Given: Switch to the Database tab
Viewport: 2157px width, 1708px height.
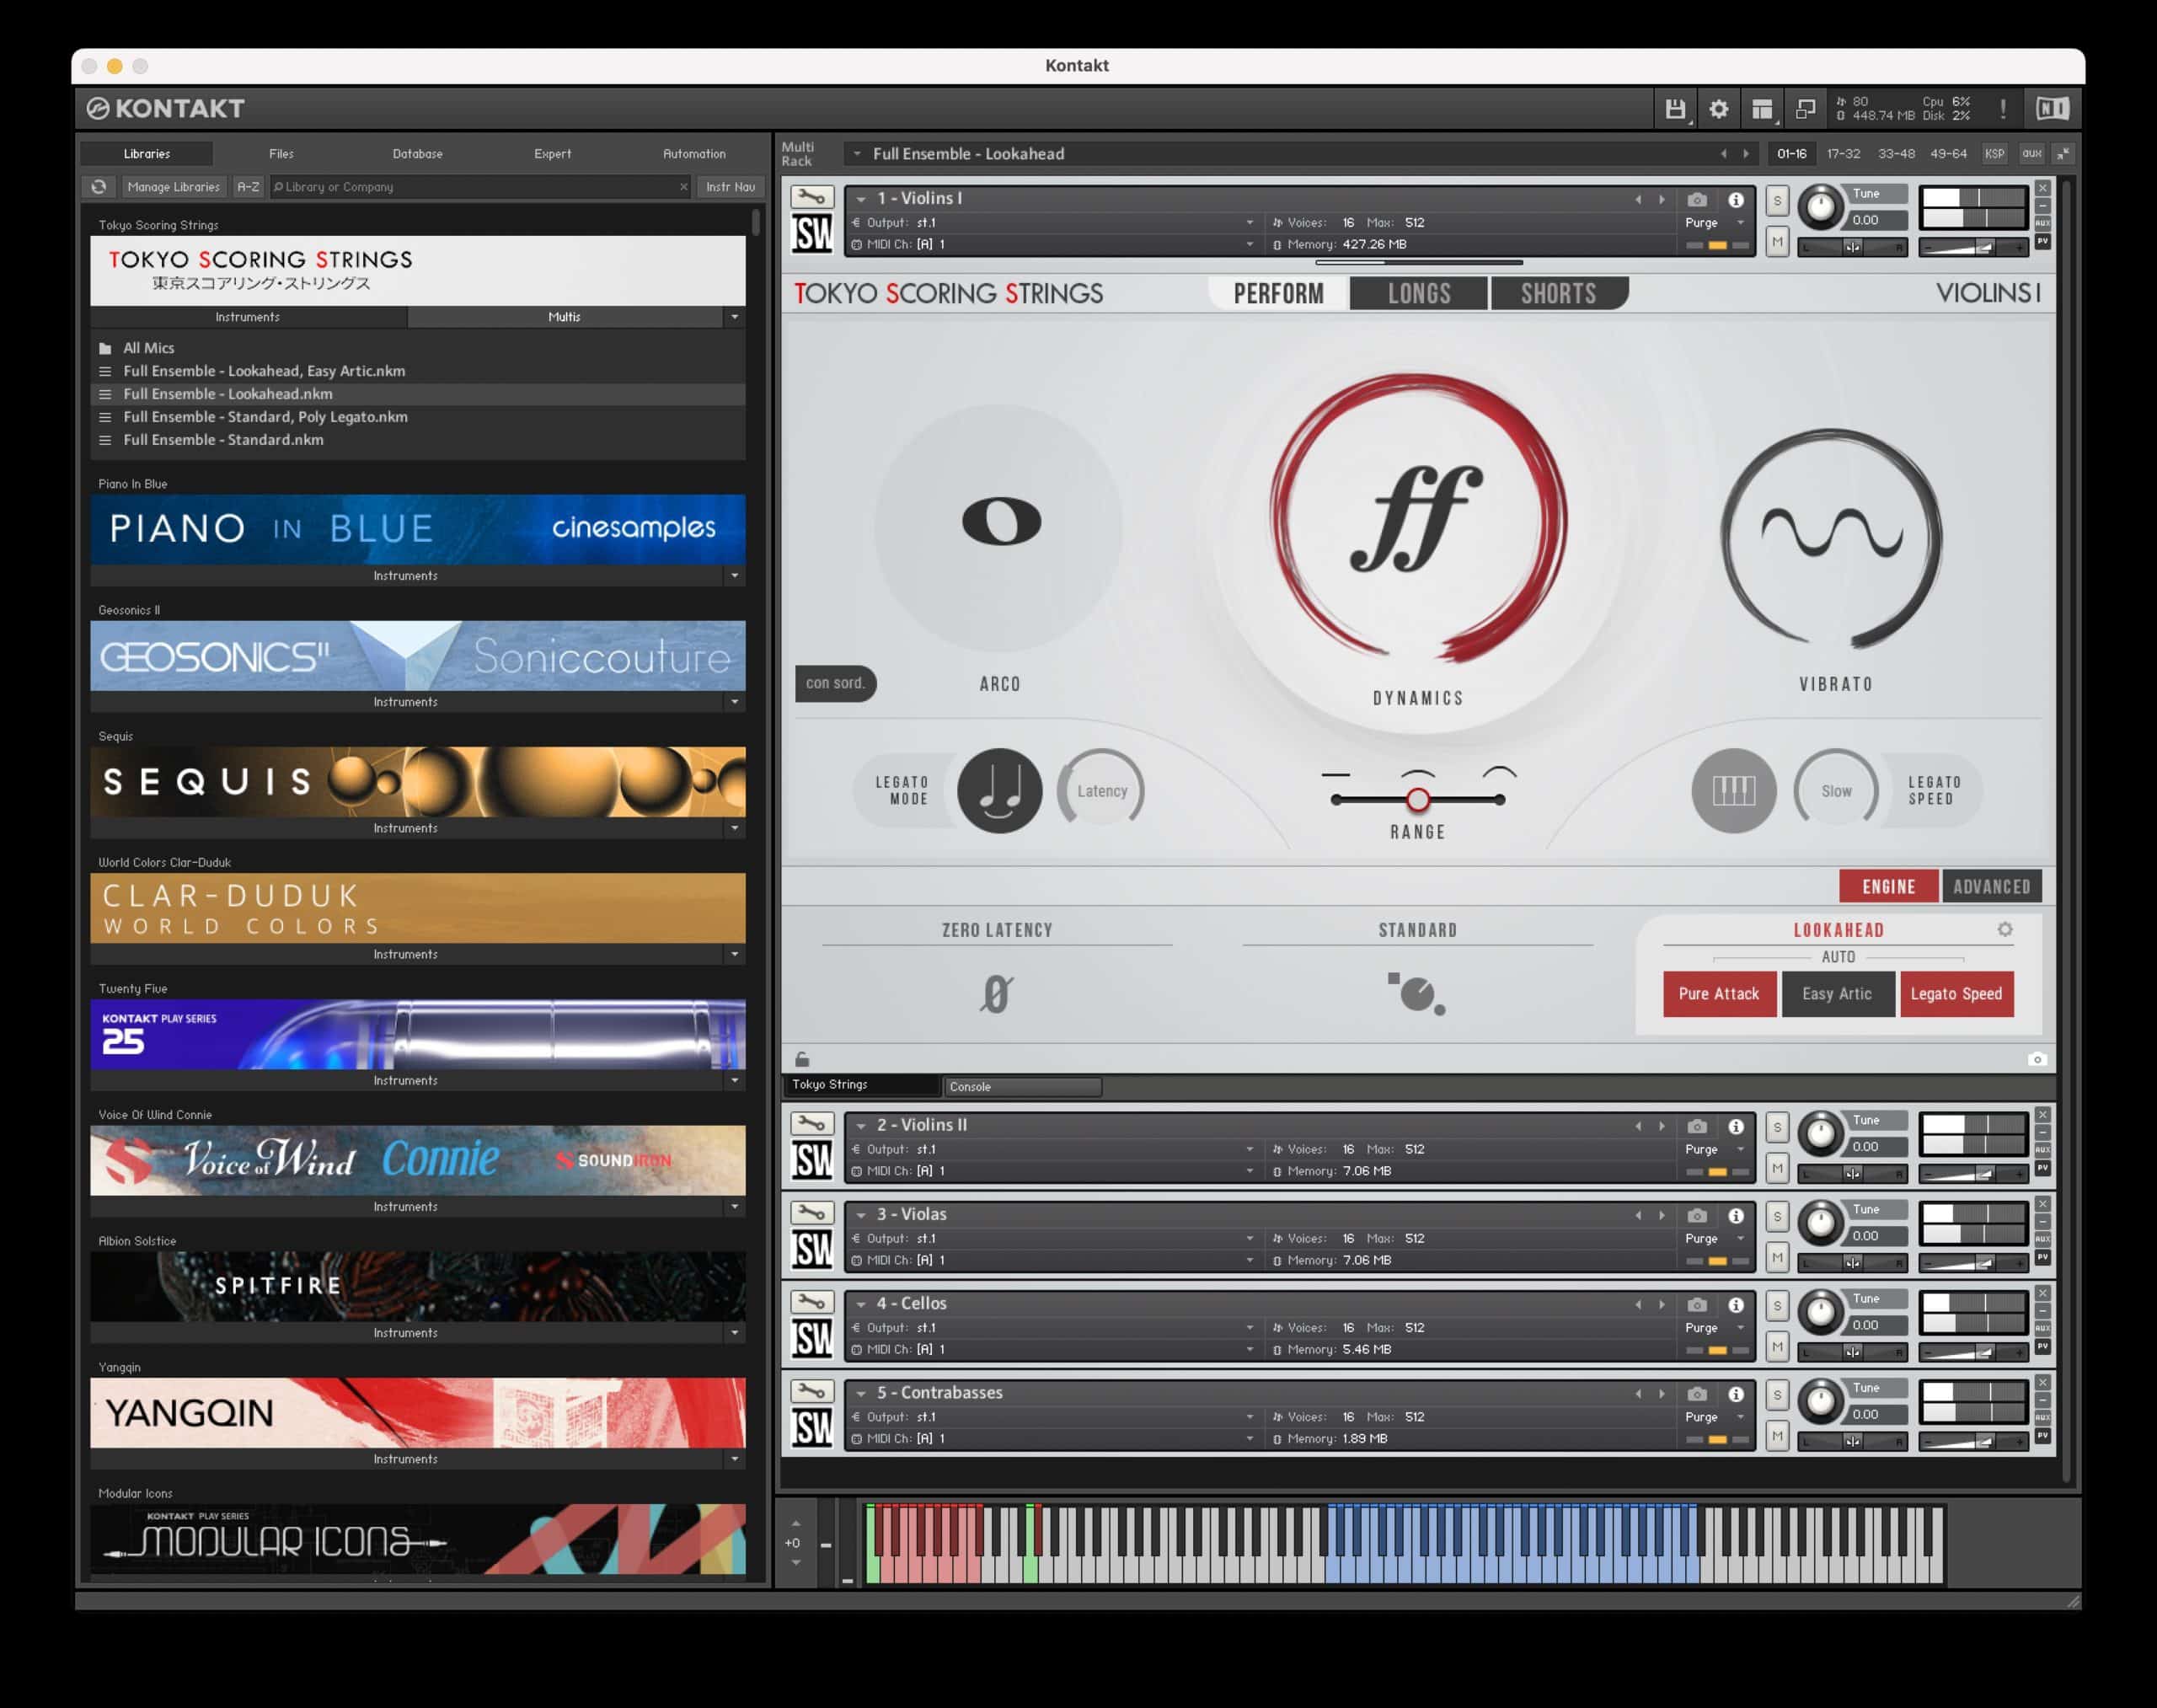Looking at the screenshot, I should pyautogui.click(x=417, y=154).
